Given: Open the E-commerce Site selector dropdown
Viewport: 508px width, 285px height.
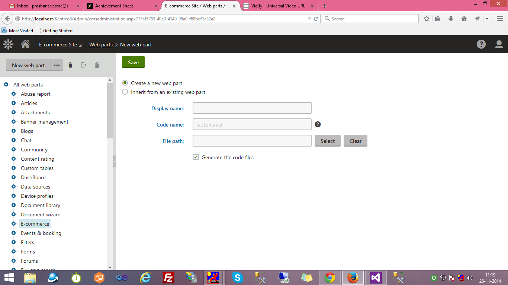Looking at the screenshot, I should coord(61,45).
